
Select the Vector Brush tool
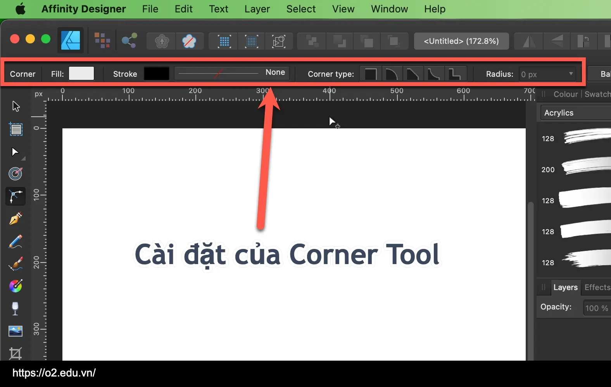16,264
